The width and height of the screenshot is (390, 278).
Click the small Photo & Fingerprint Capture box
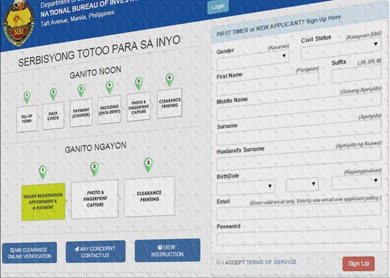[x=139, y=107]
